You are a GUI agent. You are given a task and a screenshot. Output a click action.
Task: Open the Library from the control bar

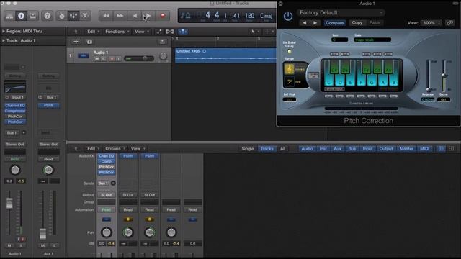(x=9, y=16)
